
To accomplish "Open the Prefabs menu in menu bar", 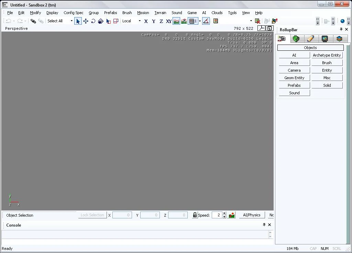I will coord(110,13).
